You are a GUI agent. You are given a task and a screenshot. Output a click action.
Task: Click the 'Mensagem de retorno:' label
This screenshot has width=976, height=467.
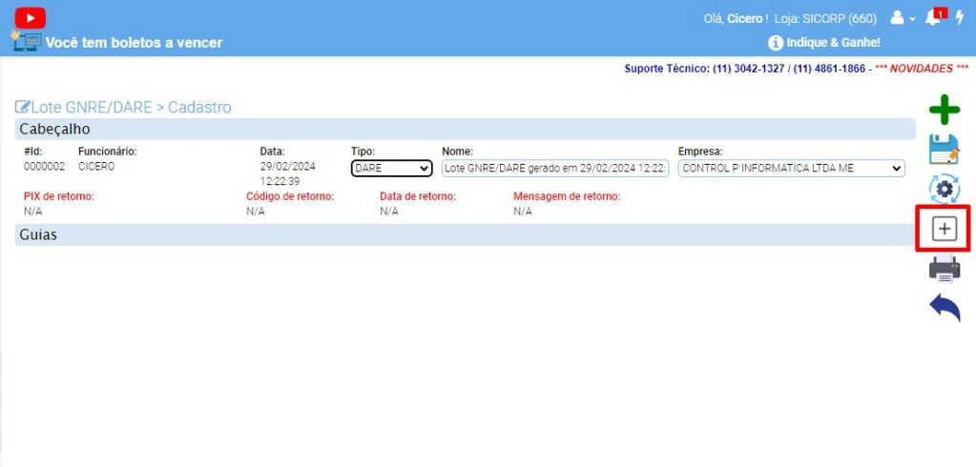pyautogui.click(x=567, y=196)
